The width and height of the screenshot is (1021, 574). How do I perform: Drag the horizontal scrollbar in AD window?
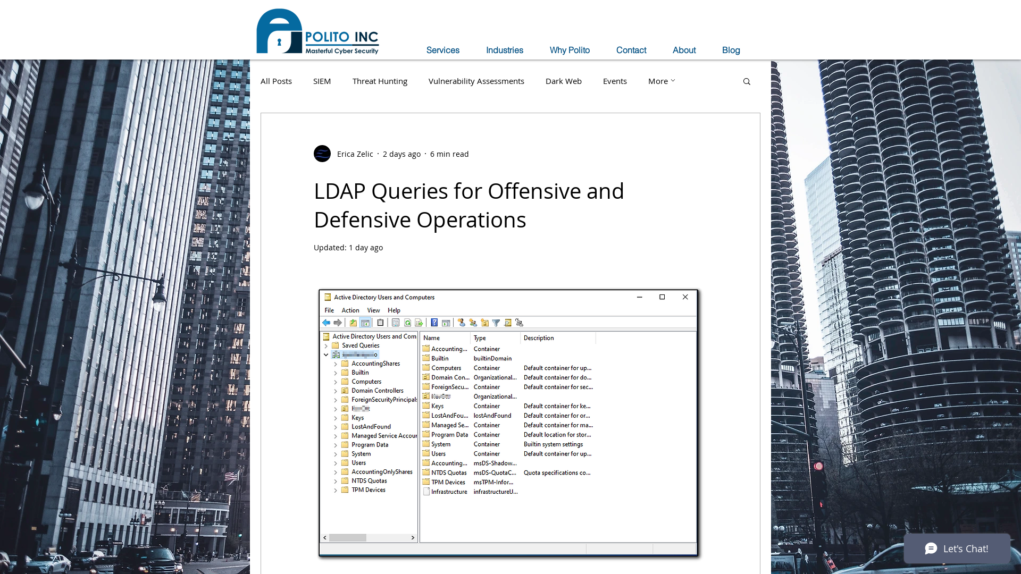point(348,537)
